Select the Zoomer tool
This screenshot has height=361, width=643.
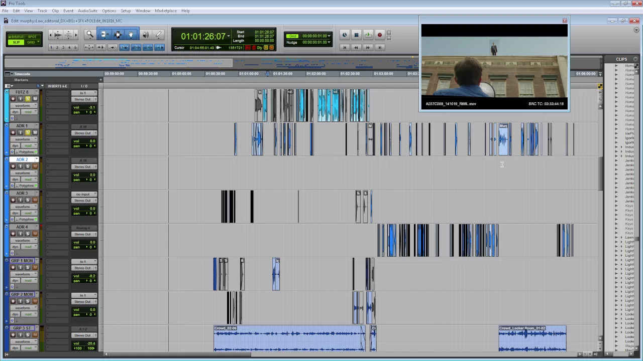point(90,35)
